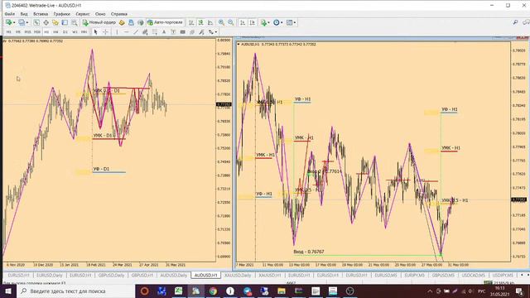Switch to the USDCAD,M5 chart tab
Image resolution: width=530 pixels, height=298 pixels.
pyautogui.click(x=473, y=276)
